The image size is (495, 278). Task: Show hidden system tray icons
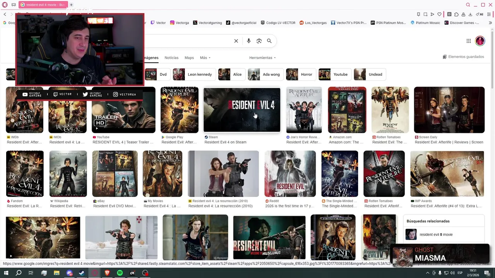point(428,273)
